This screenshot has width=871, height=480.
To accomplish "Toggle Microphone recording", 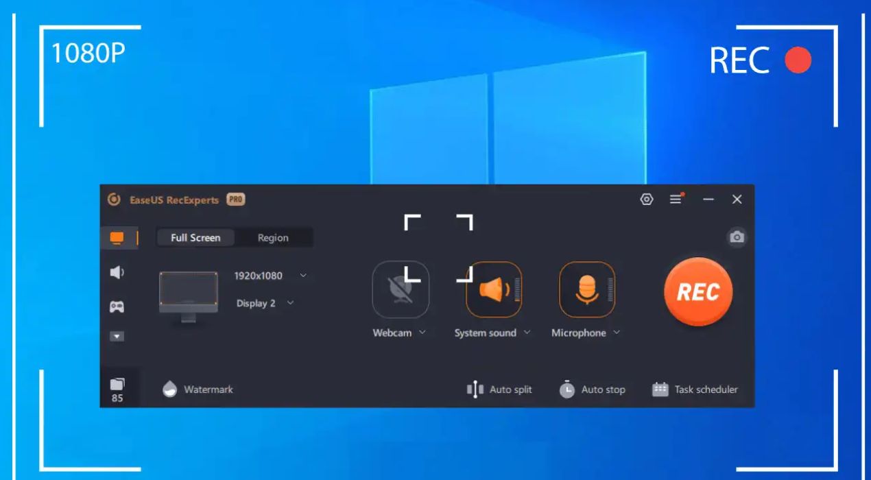I will [x=586, y=290].
